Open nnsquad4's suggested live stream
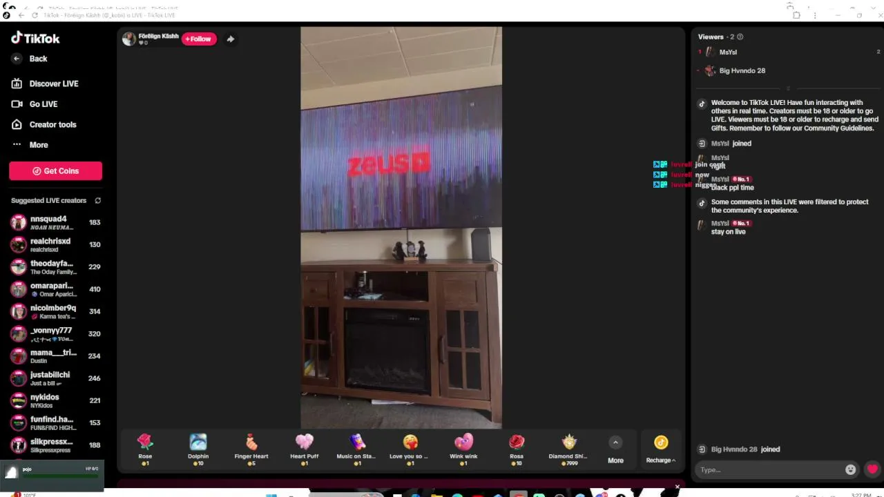Image resolution: width=884 pixels, height=497 pixels. click(x=55, y=222)
